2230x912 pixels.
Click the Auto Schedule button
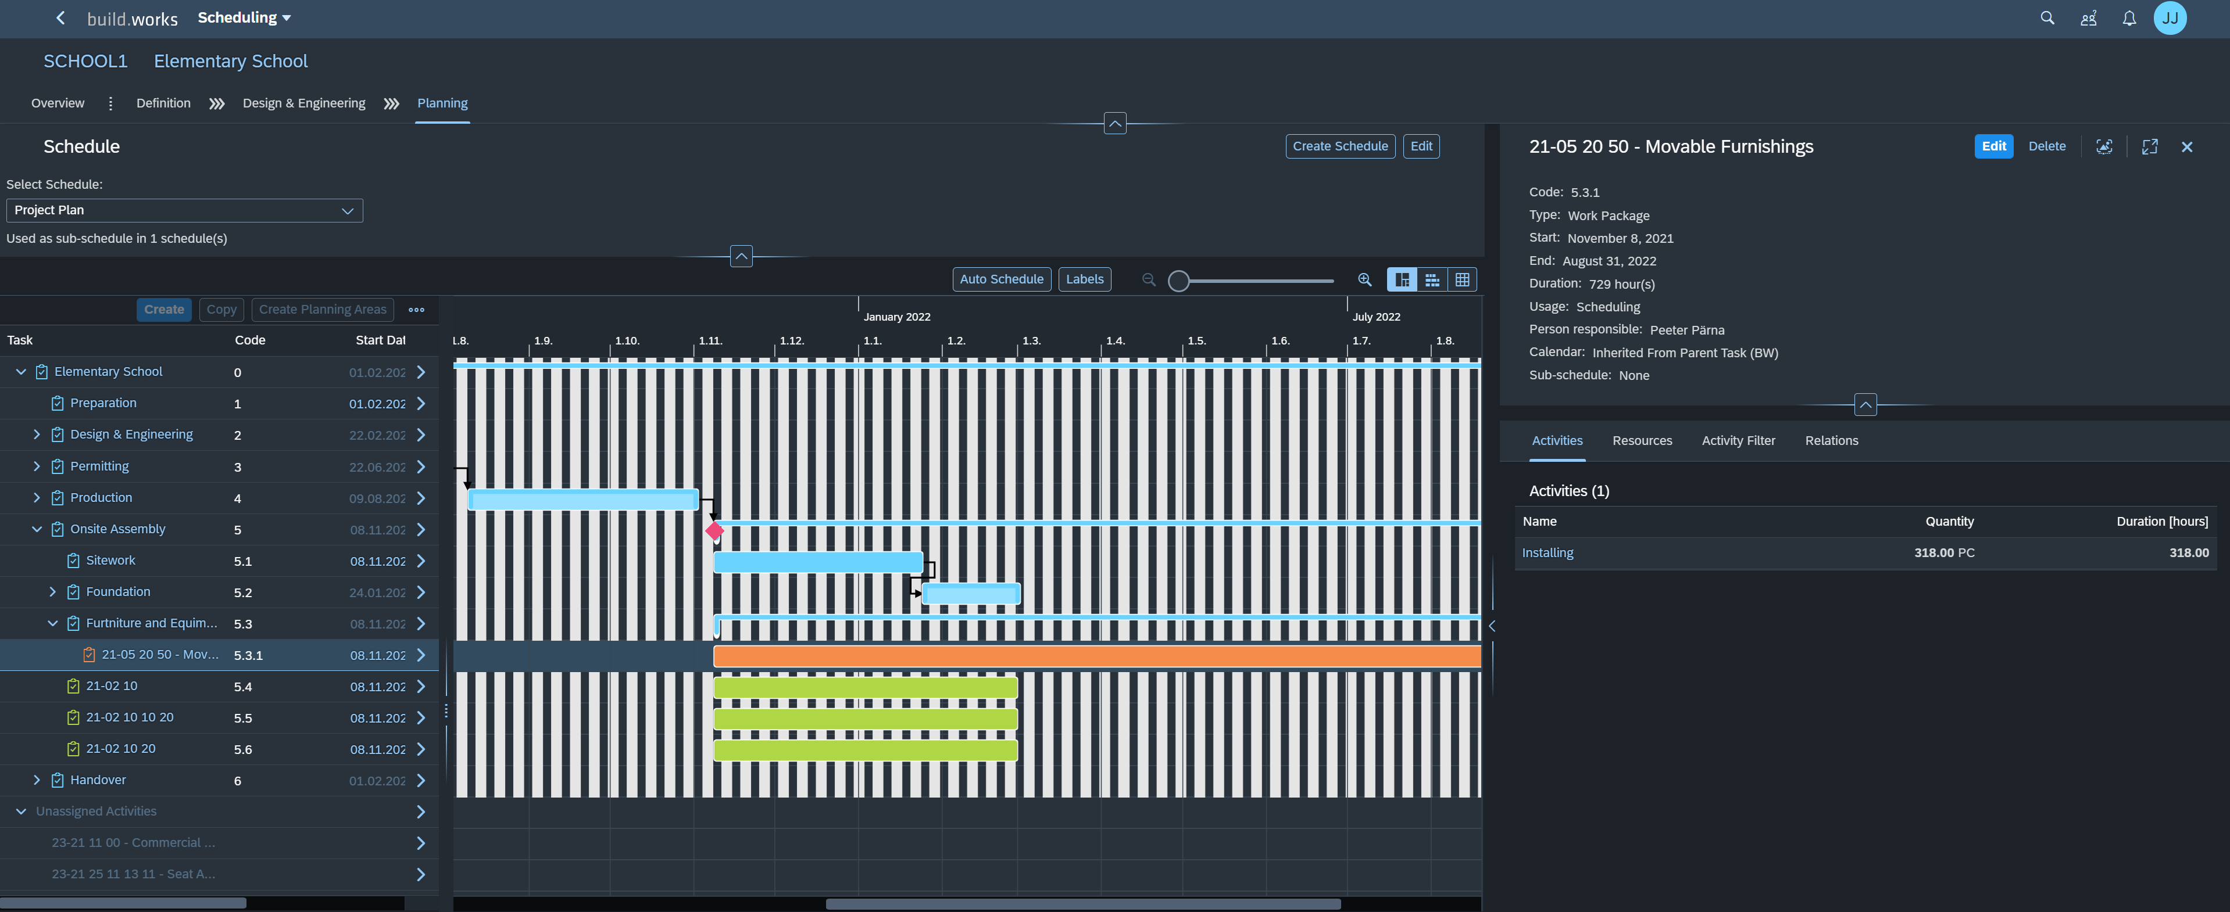[1000, 279]
